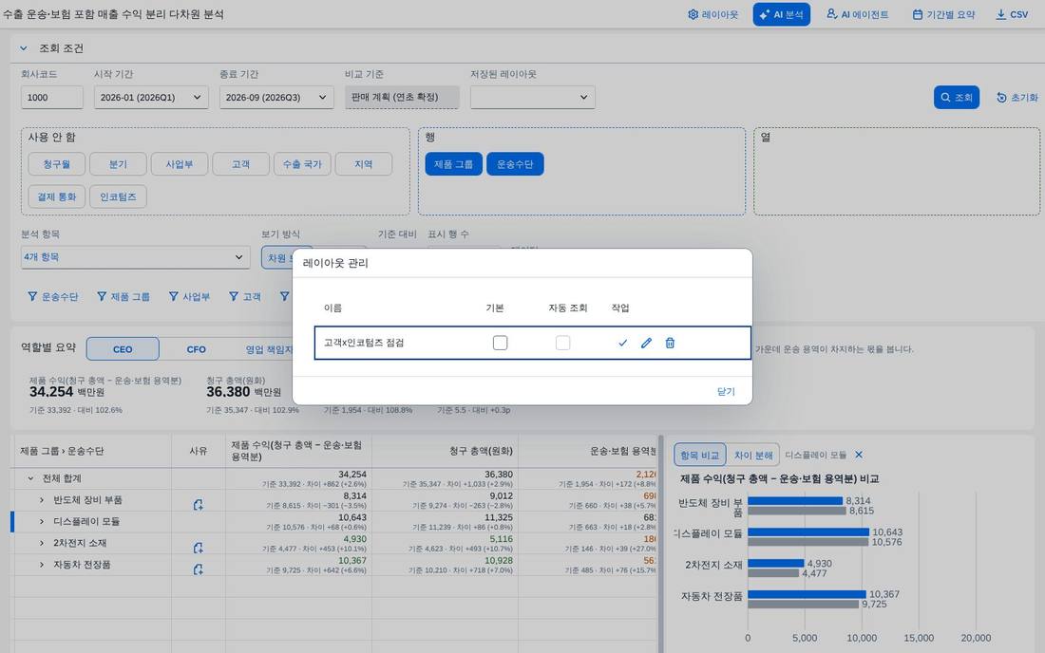Click the gray bar for 반도체 장비 부품 8,615
This screenshot has width=1045, height=653.
click(x=797, y=512)
